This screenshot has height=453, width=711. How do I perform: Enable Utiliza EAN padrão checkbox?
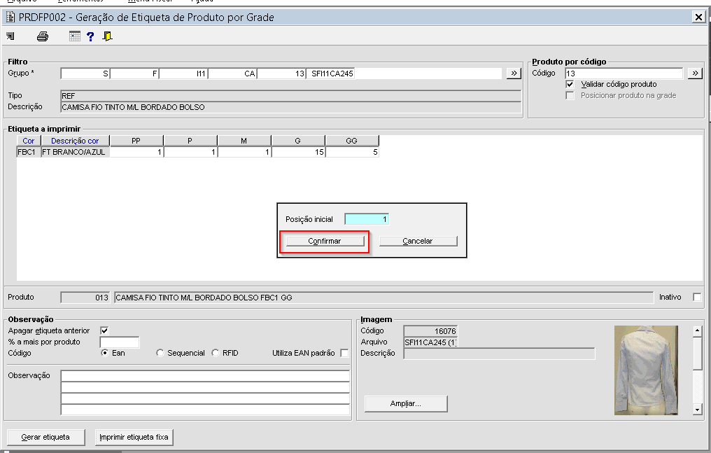344,353
